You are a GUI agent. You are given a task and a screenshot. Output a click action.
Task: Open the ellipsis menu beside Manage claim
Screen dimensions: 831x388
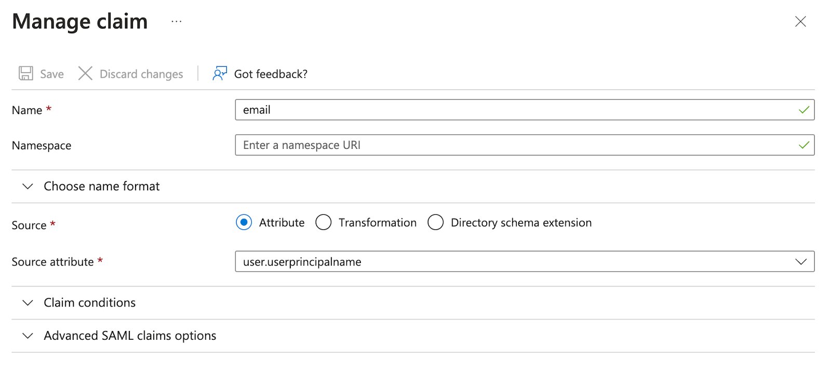point(177,22)
